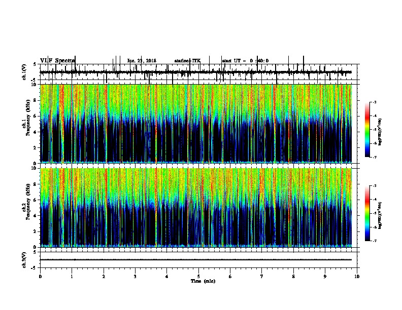Select the "ch.3(V)" waveform axis label
The width and height of the screenshot is (402, 310).
(24, 260)
